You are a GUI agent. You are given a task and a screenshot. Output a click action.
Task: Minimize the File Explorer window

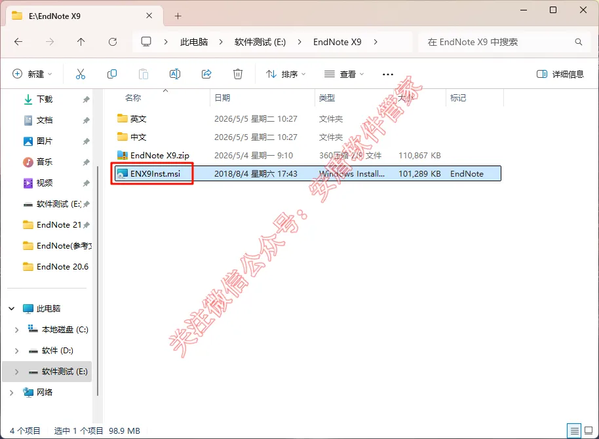pyautogui.click(x=524, y=10)
